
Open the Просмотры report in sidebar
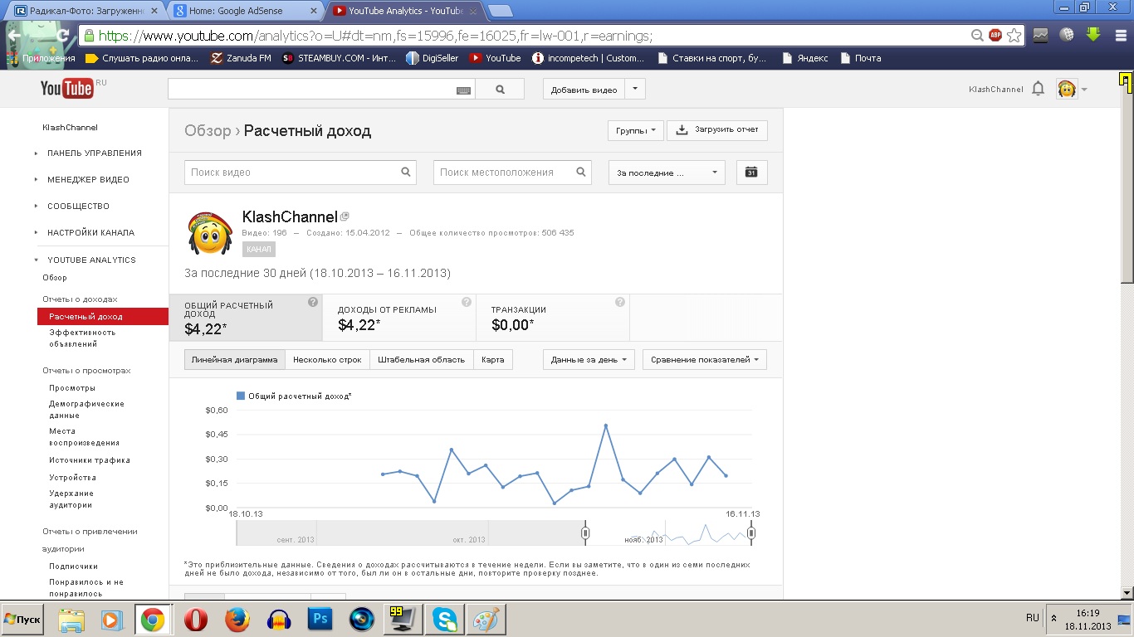pos(72,388)
